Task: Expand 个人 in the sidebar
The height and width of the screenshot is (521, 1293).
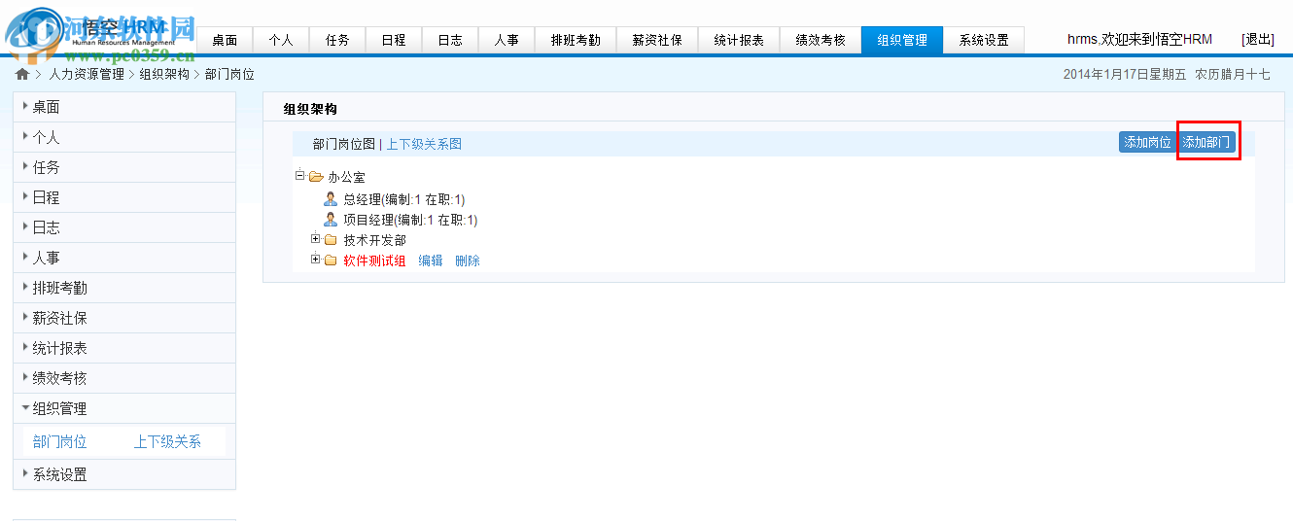Action: [124, 137]
